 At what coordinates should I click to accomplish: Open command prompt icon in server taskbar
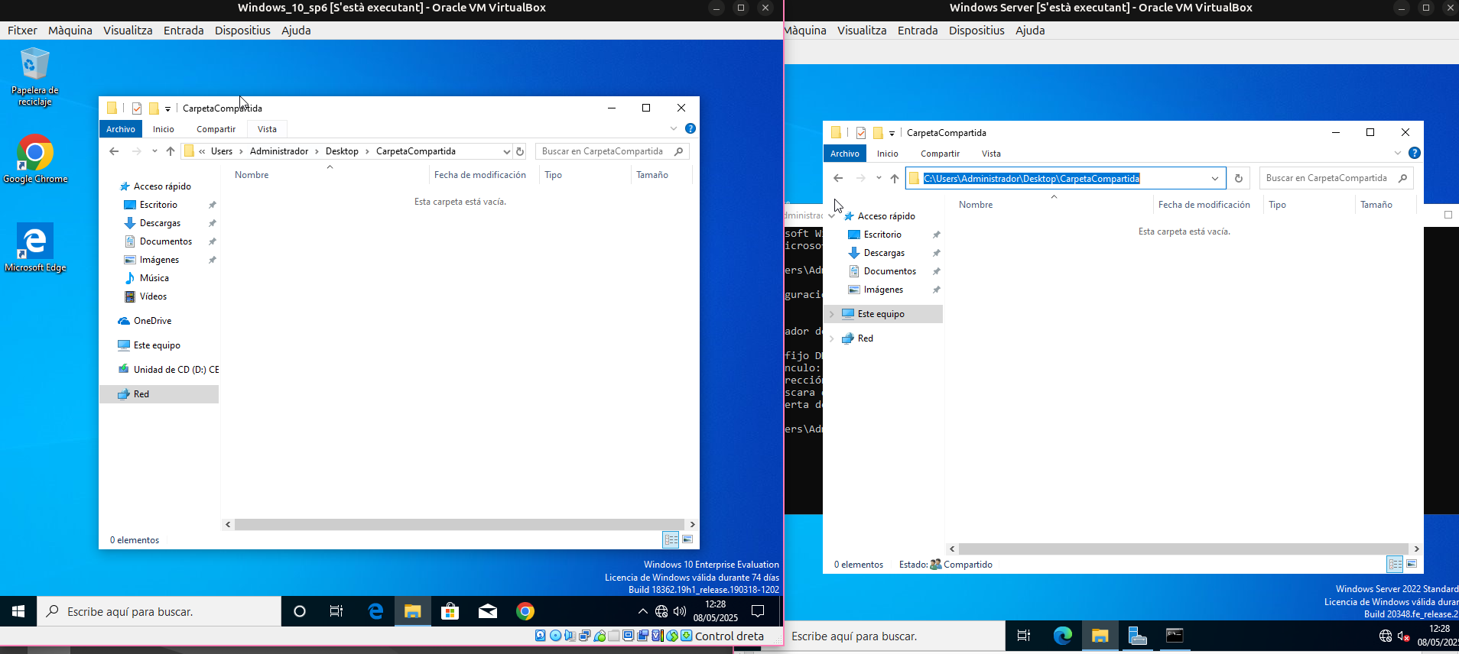pyautogui.click(x=1175, y=636)
